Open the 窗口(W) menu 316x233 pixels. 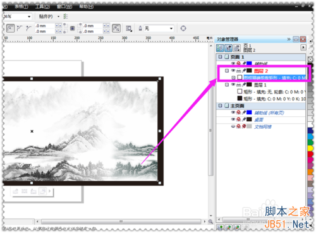[x=64, y=7]
